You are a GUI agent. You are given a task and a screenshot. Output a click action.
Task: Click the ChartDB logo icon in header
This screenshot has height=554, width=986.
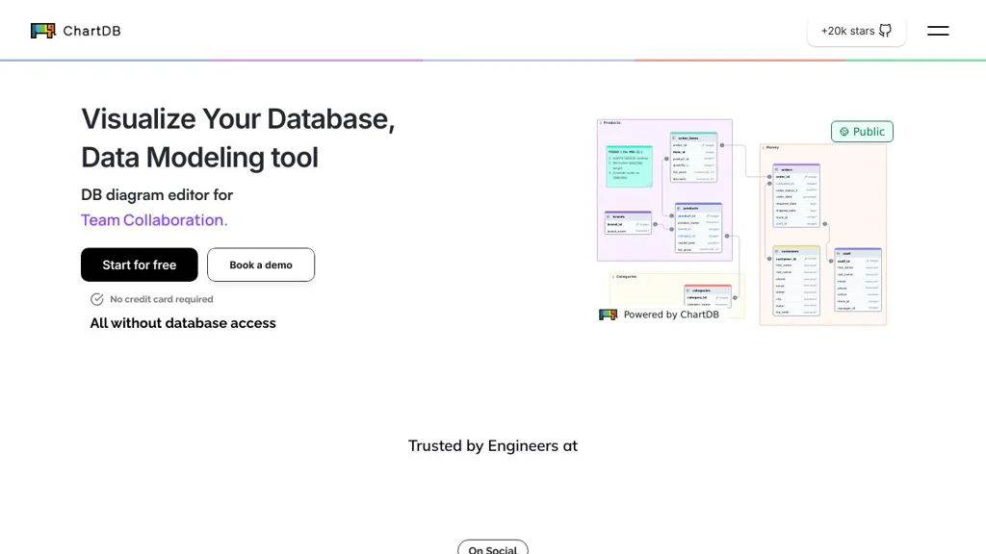[42, 31]
